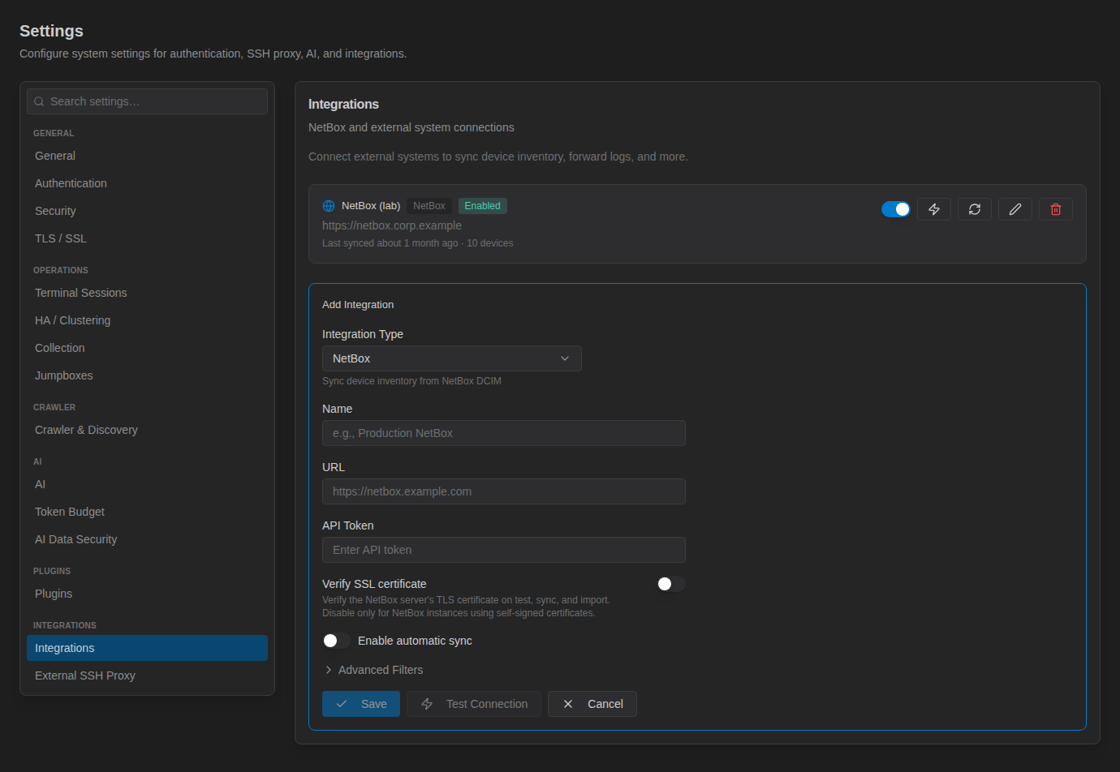Image resolution: width=1120 pixels, height=772 pixels.
Task: Edit NetBox (lab) using the pencil icon
Action: pos(1015,209)
